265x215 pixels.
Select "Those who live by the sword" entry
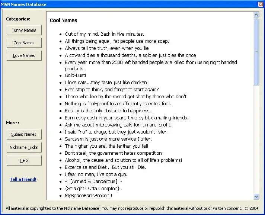(126, 97)
